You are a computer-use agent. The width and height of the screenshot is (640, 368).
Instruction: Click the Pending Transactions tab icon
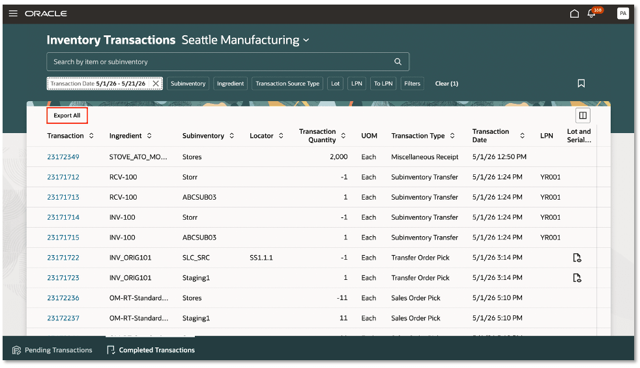(16, 350)
